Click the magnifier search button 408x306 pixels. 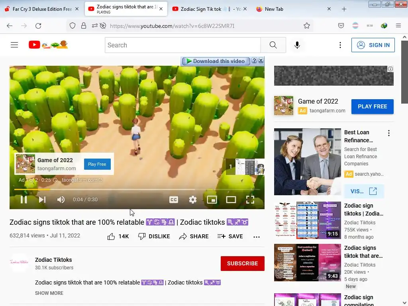click(273, 45)
